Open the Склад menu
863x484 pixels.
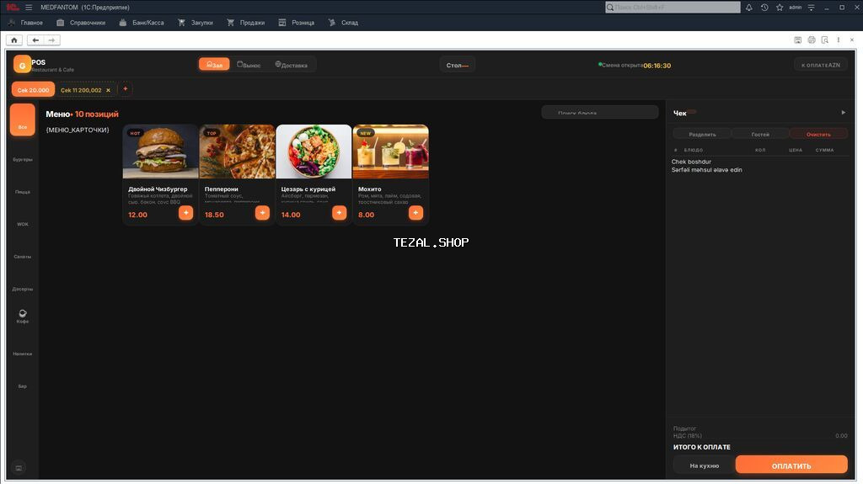click(x=343, y=23)
